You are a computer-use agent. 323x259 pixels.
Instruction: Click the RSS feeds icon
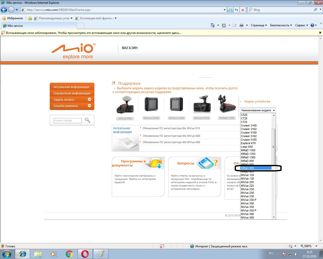point(224,25)
